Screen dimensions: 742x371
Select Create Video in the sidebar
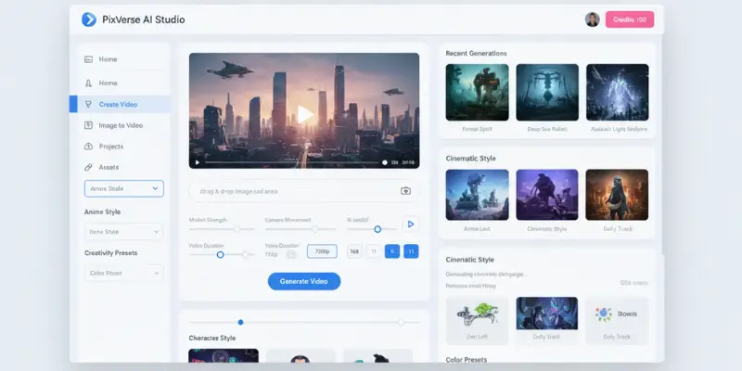[120, 104]
